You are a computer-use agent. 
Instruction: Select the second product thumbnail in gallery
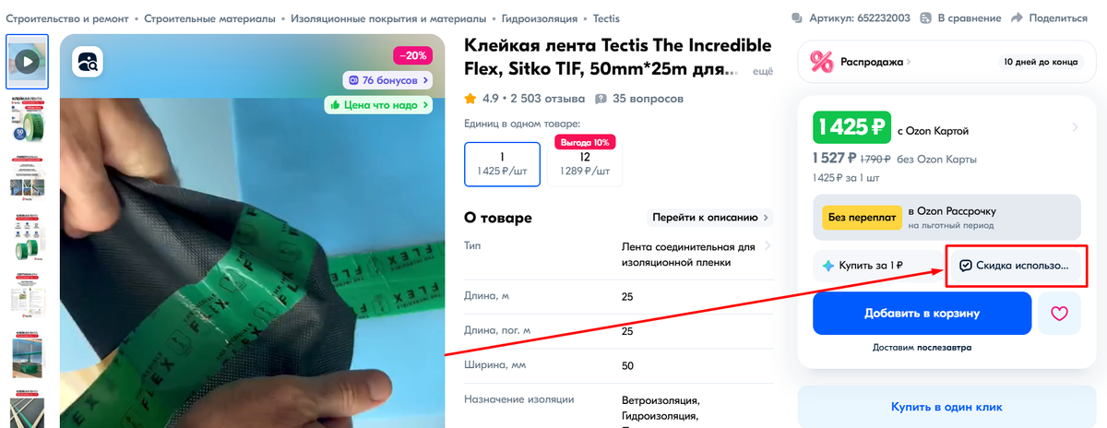click(x=28, y=117)
